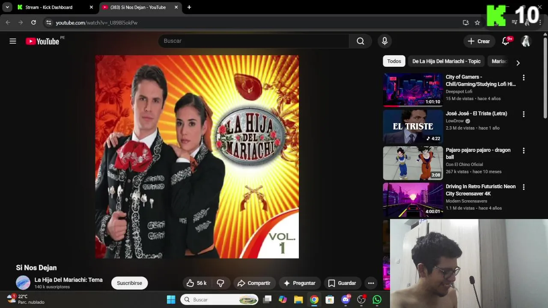The width and height of the screenshot is (548, 308).
Task: Reload the page with the browser refresh icon
Action: (x=33, y=23)
